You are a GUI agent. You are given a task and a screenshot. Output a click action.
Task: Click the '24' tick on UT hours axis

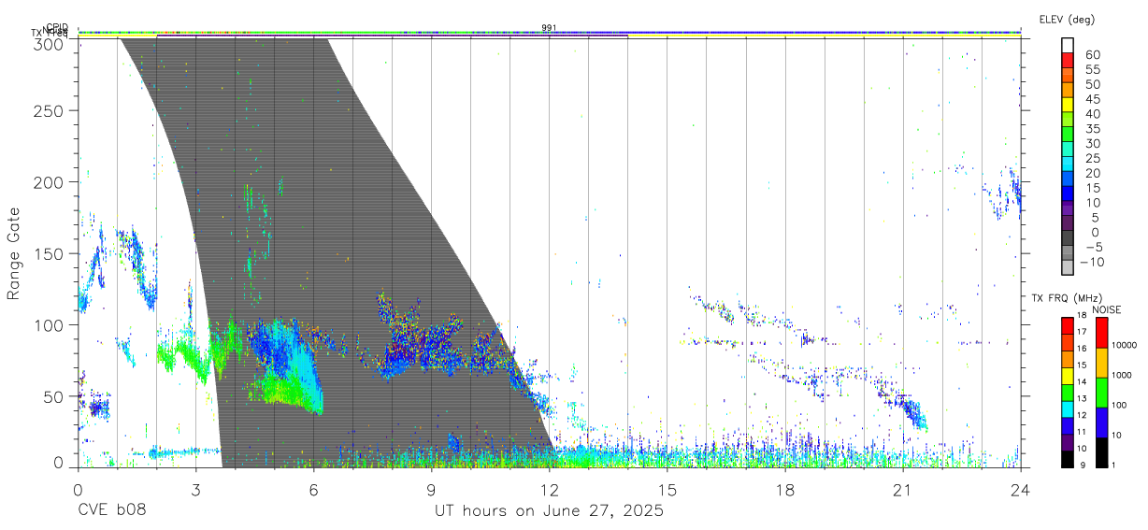coord(1020,489)
